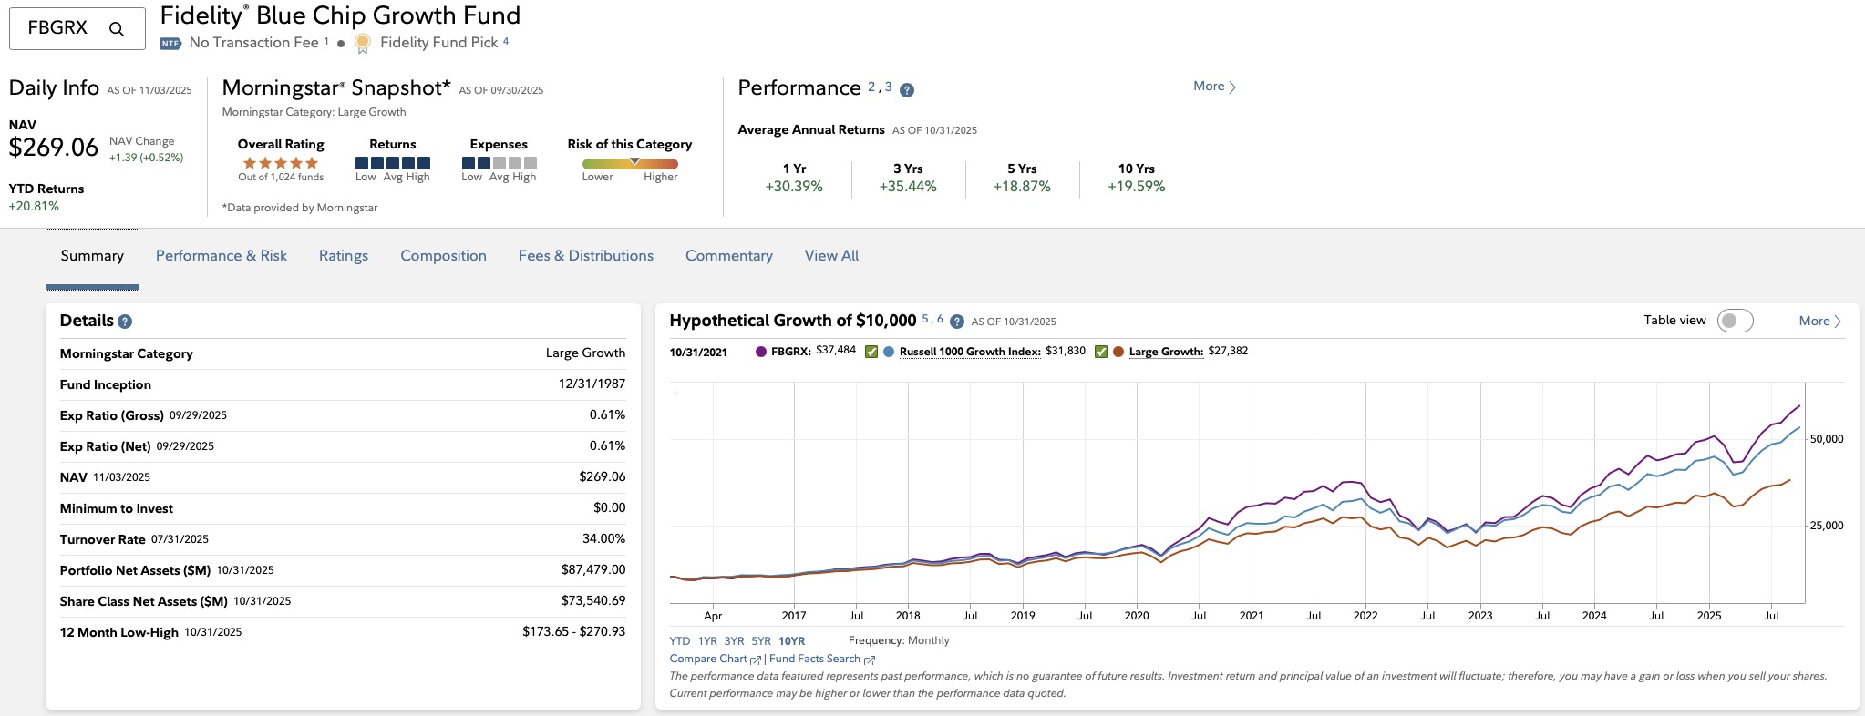The width and height of the screenshot is (1865, 716).
Task: Click the FBGRX symbol search field
Action: tap(59, 28)
